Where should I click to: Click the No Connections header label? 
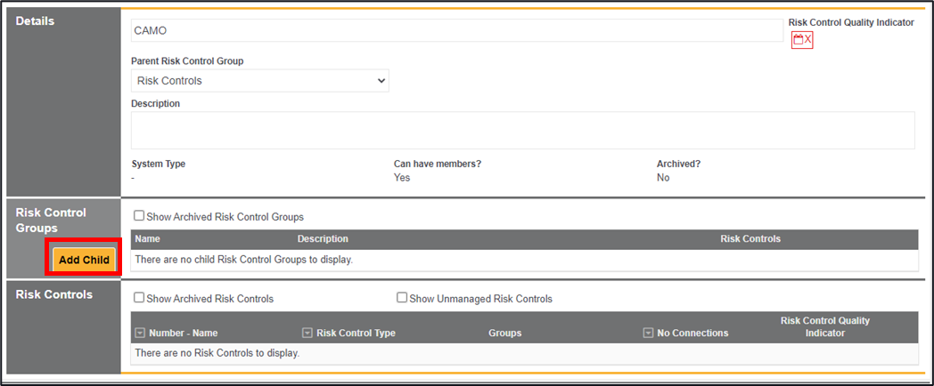(692, 334)
